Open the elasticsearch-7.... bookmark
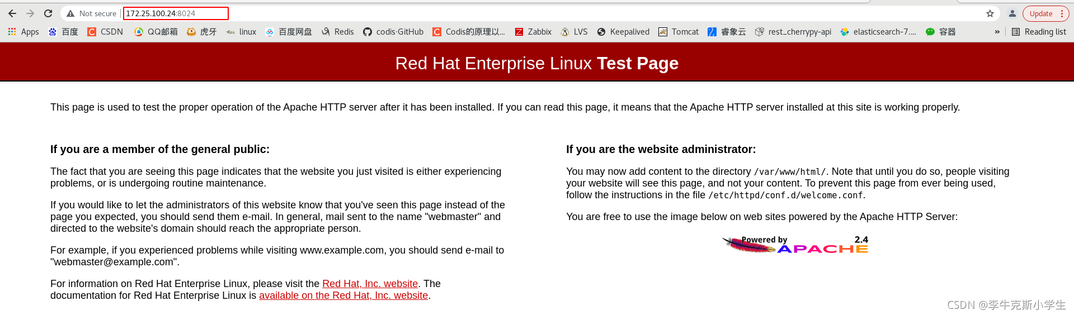The height and width of the screenshot is (315, 1074). (x=878, y=32)
